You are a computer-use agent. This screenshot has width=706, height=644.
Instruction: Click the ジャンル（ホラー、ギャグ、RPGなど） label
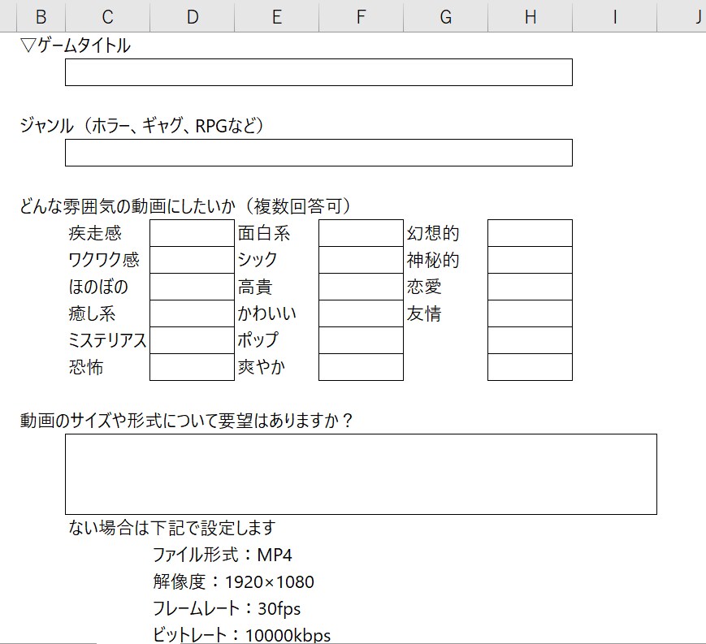[x=142, y=126]
